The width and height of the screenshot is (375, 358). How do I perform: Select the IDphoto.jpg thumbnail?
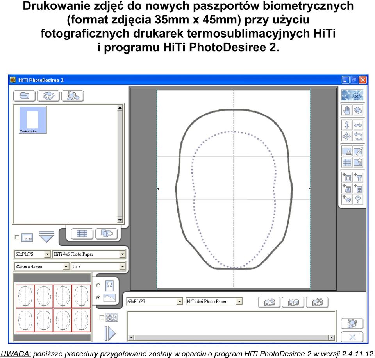pyautogui.click(x=33, y=120)
